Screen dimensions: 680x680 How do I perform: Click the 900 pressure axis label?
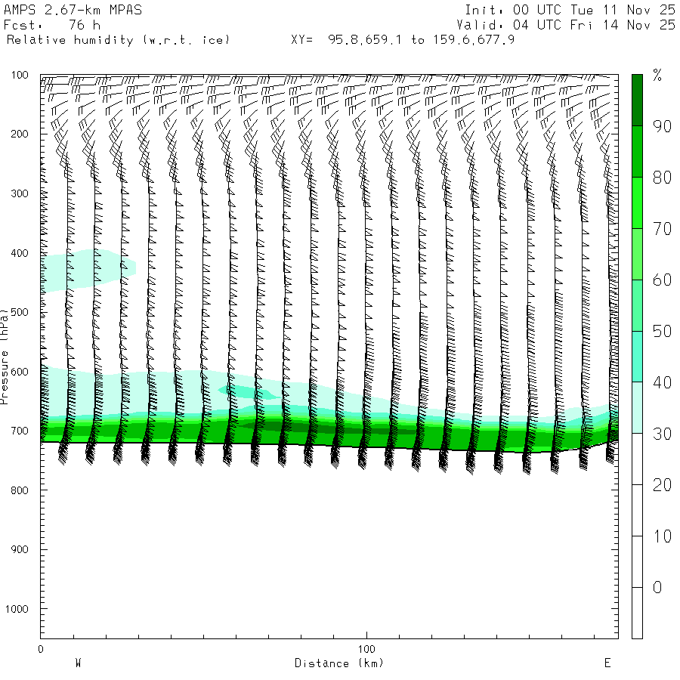point(20,549)
